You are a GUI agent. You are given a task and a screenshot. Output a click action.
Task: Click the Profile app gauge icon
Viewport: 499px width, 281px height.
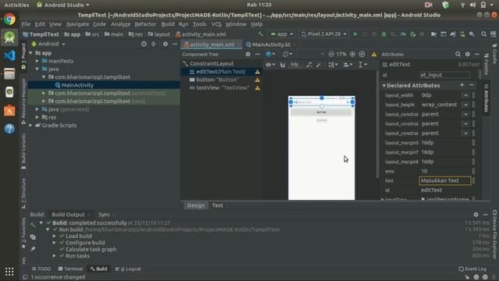403,34
